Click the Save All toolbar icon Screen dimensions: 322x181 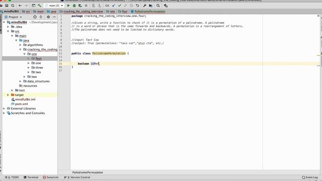(x=7, y=6)
